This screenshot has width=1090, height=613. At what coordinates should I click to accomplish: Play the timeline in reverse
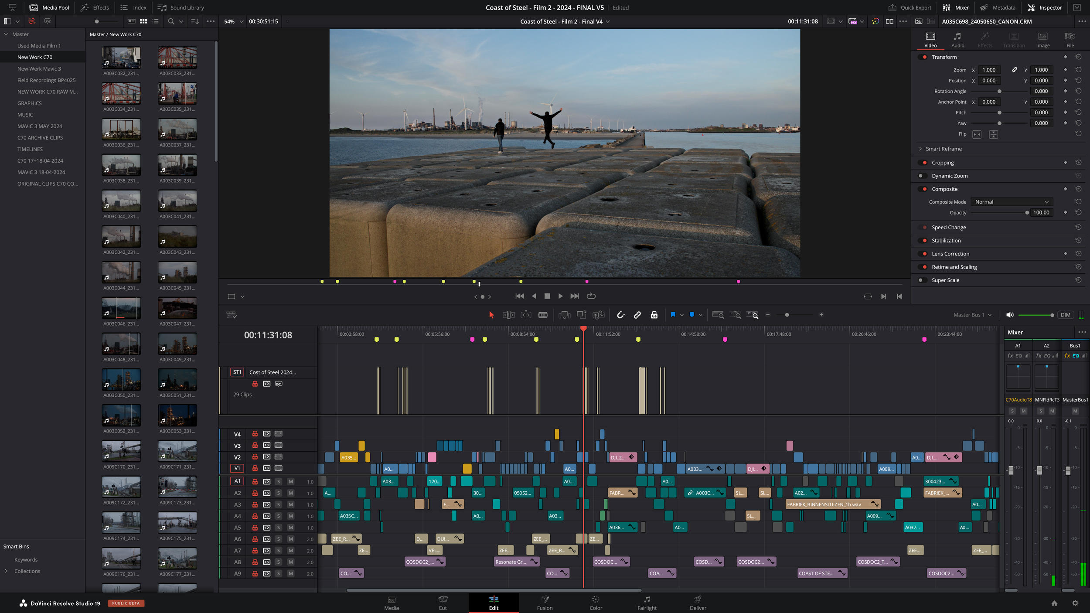(x=534, y=296)
